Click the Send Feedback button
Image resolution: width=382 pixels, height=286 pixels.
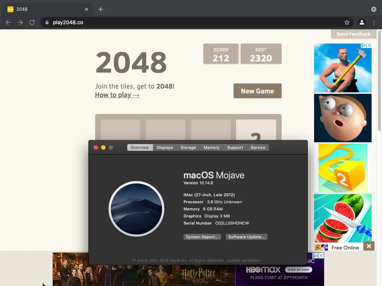click(354, 34)
